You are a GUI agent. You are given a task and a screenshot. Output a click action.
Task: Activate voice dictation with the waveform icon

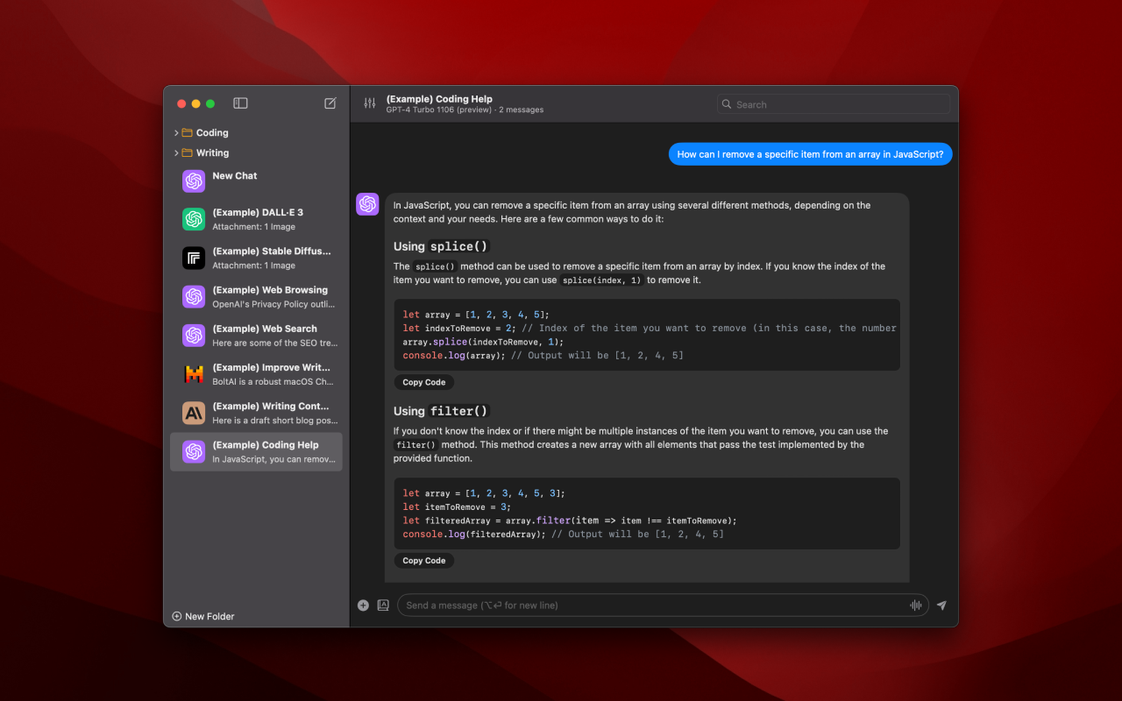(x=915, y=605)
